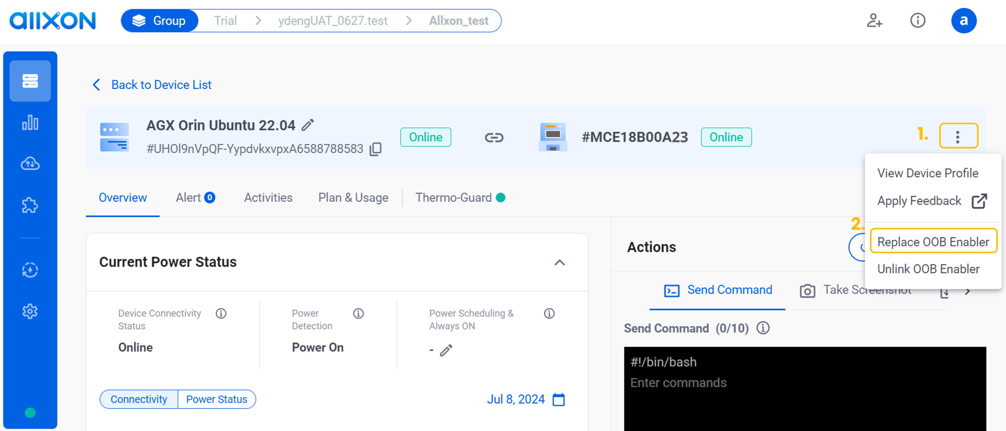Edit the device name AGX Orin
This screenshot has height=431, width=1006.
point(308,125)
